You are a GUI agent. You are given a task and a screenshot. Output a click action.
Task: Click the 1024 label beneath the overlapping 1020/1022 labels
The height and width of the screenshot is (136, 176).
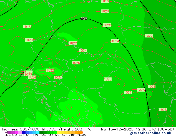tap(32, 77)
